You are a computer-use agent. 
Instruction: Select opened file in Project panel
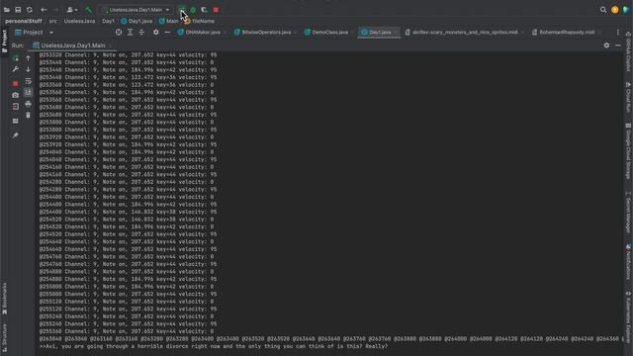pyautogui.click(x=119, y=33)
